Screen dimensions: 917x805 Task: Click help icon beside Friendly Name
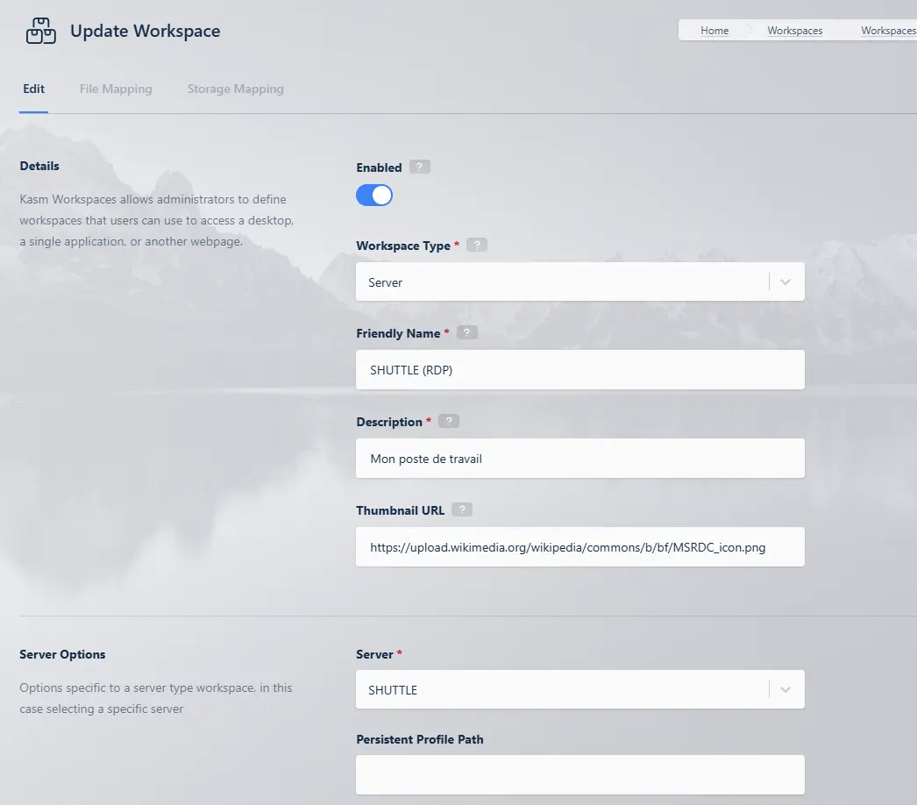click(467, 333)
